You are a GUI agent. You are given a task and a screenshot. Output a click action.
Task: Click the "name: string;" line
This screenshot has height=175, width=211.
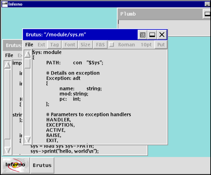tap(81, 89)
